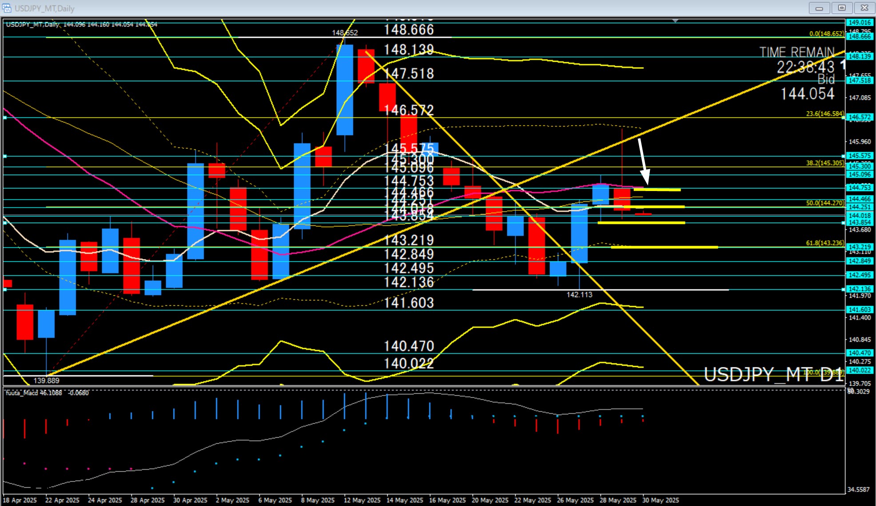The height and width of the screenshot is (506, 876).
Task: Click the Fibonacci 50.0(144.270) label
Action: tap(825, 203)
